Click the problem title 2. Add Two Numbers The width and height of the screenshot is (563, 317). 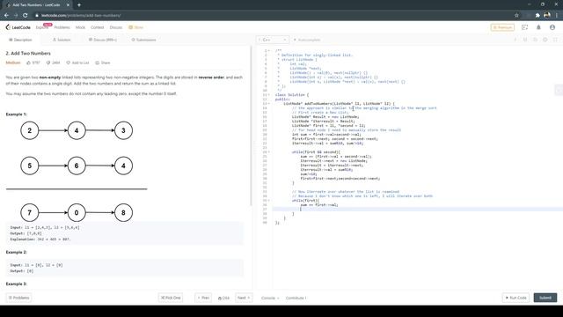tap(28, 53)
